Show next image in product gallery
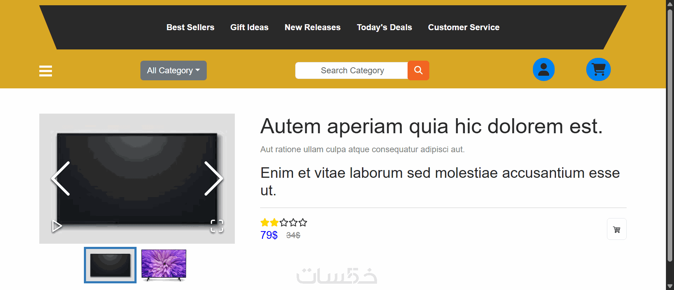 click(x=213, y=178)
